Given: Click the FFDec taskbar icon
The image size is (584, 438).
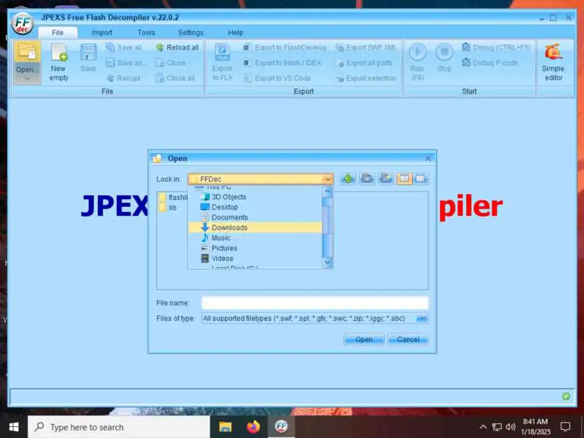Looking at the screenshot, I should point(282,427).
